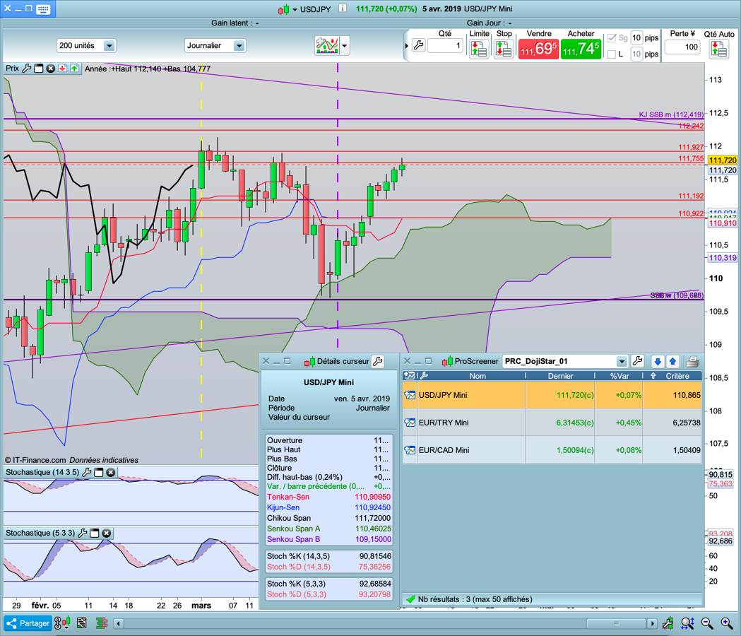This screenshot has height=636, width=741.
Task: Open Stochastique (14 3 5) wrench settings
Action: pos(87,472)
